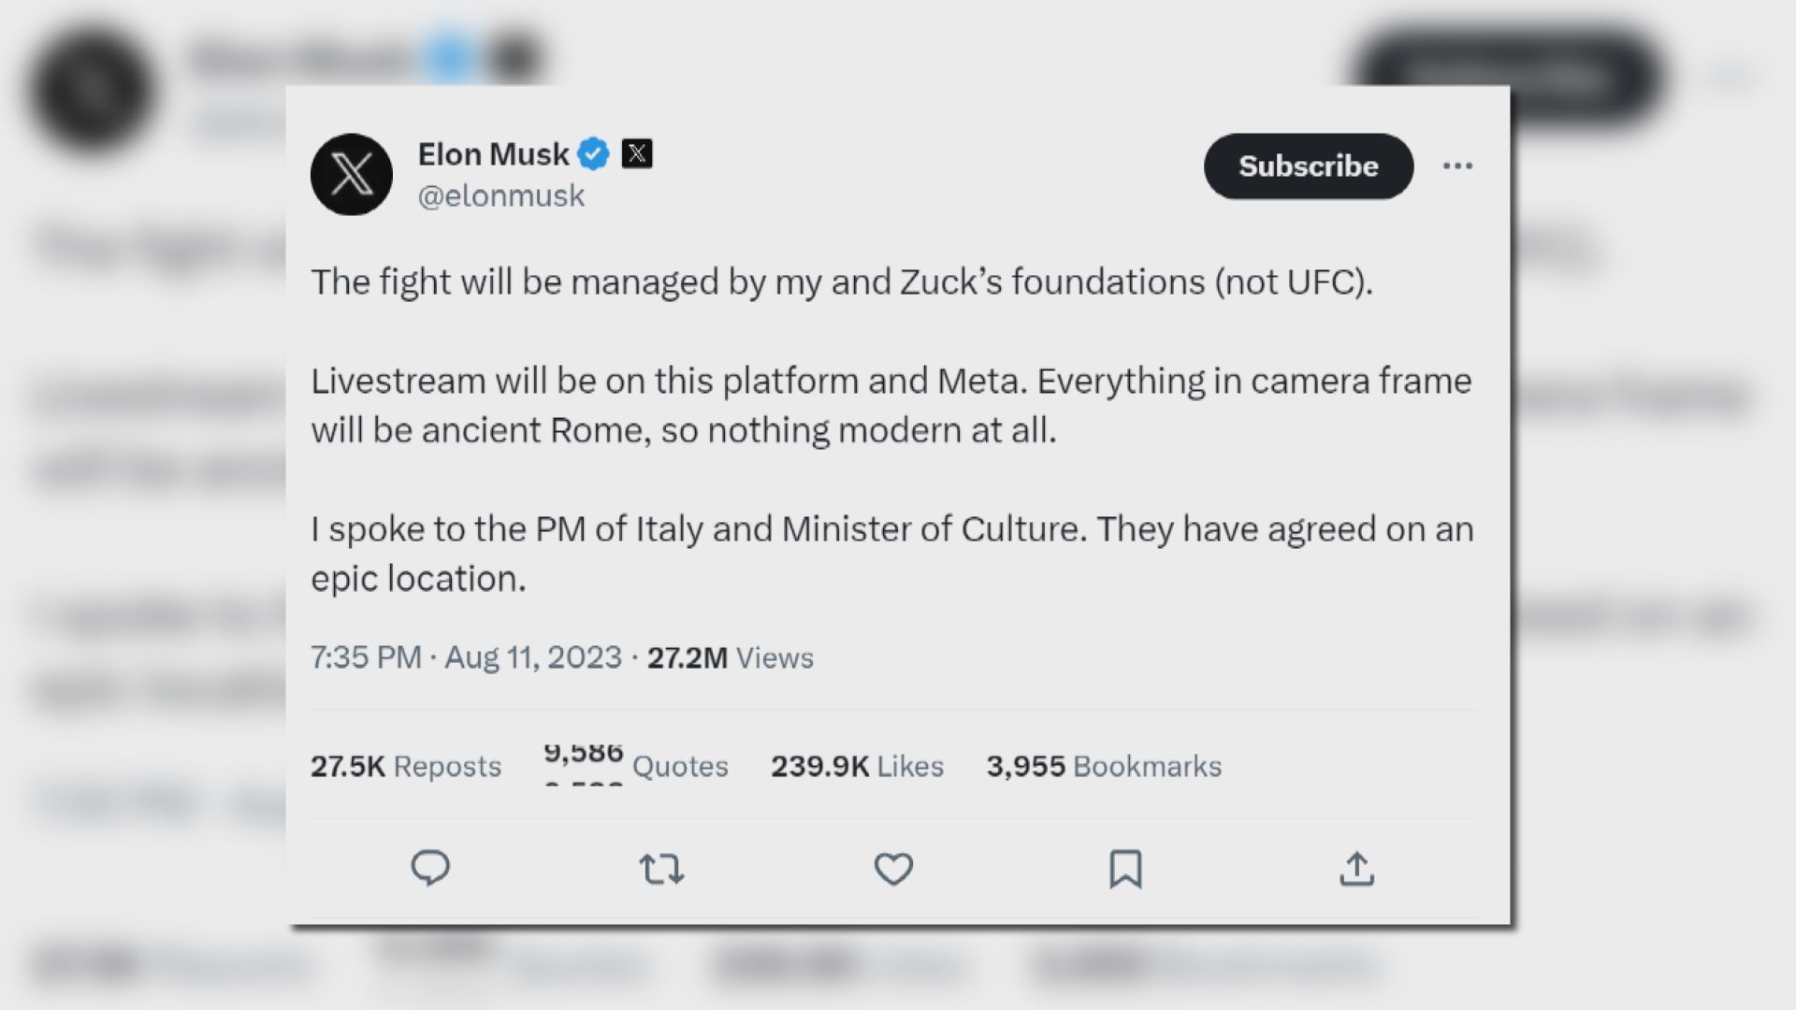Click the blue verified checkmark badge
1796x1010 pixels.
[x=593, y=153]
